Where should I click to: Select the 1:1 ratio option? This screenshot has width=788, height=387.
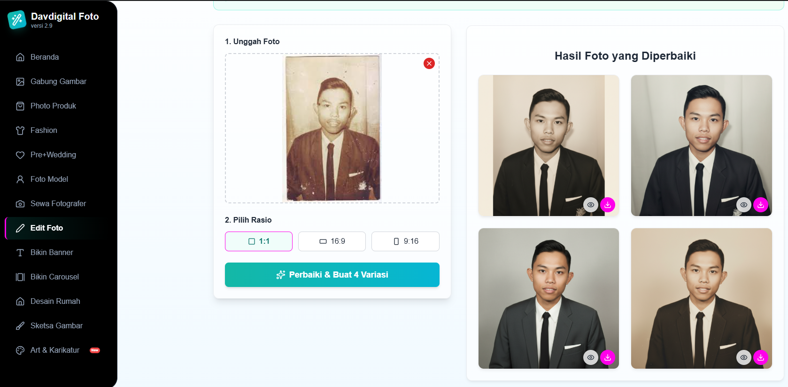[259, 241]
